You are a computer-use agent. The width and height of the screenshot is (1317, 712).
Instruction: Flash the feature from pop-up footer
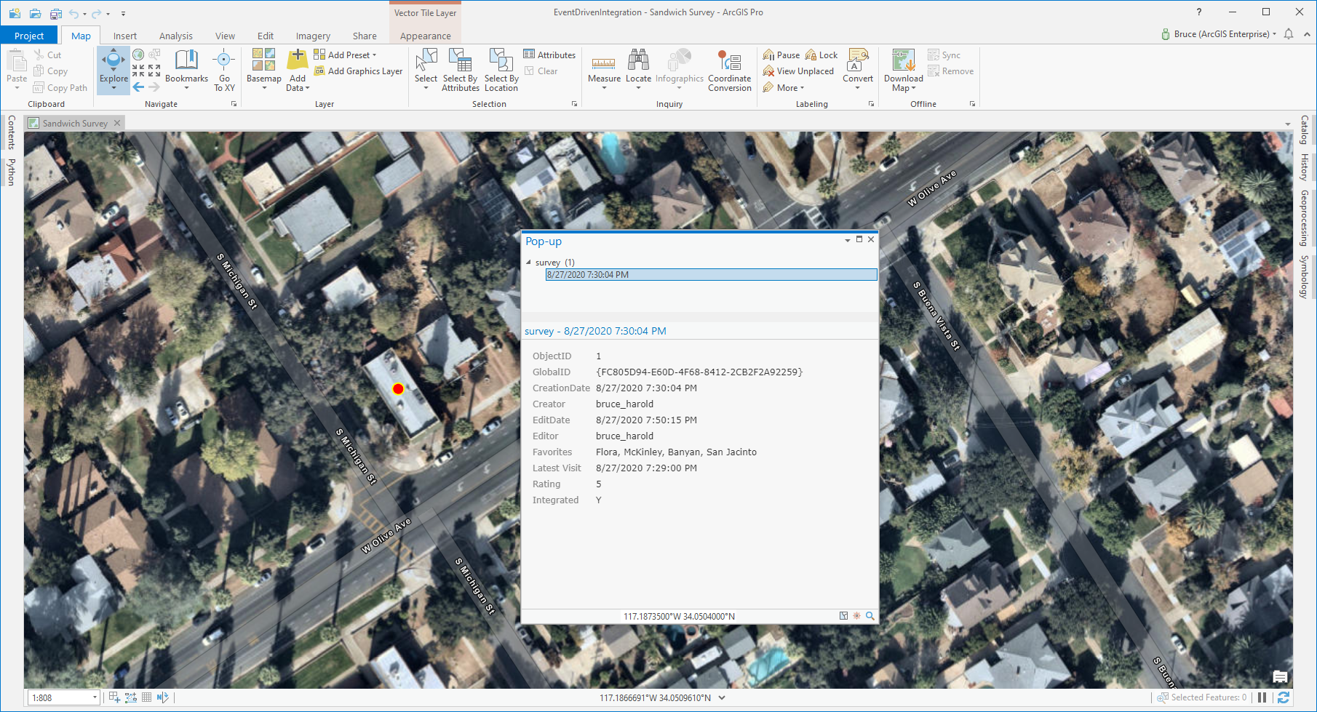[x=856, y=616]
